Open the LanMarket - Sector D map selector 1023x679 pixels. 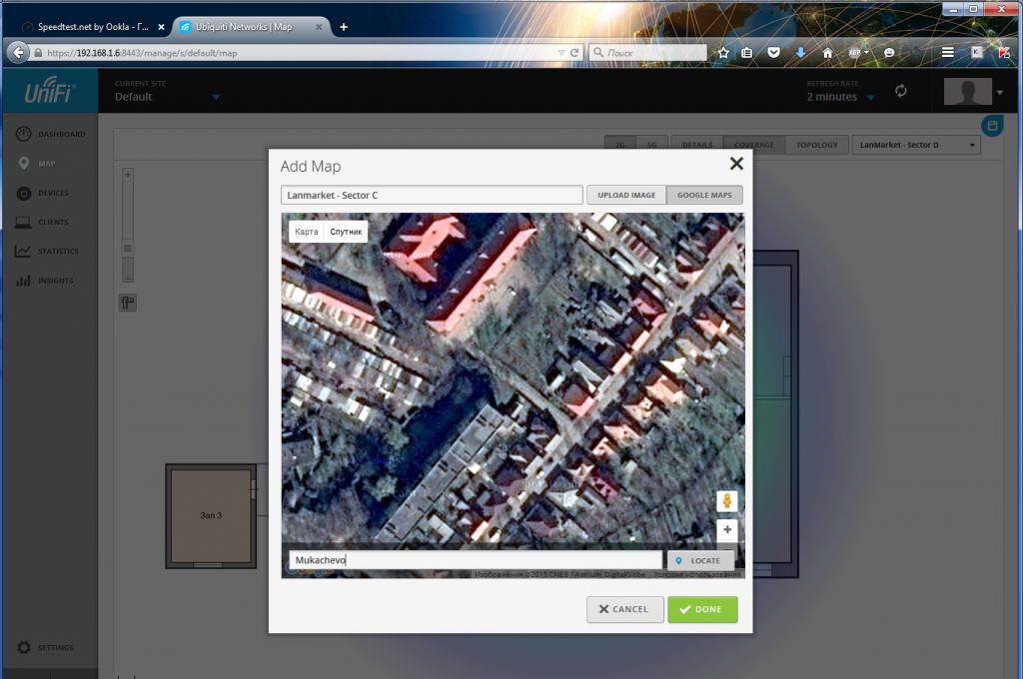pyautogui.click(x=915, y=145)
